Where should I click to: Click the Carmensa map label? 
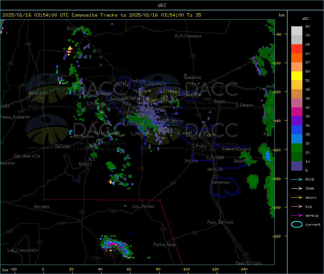[x=220, y=183]
